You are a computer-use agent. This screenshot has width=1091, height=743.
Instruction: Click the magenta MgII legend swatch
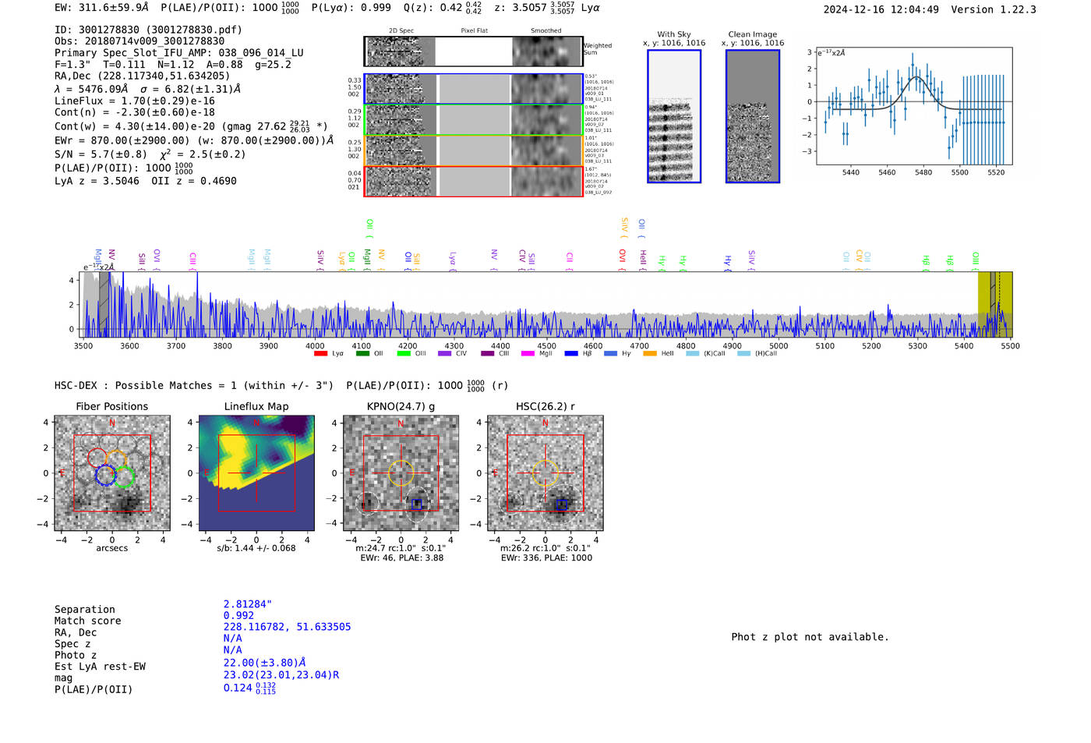[528, 354]
